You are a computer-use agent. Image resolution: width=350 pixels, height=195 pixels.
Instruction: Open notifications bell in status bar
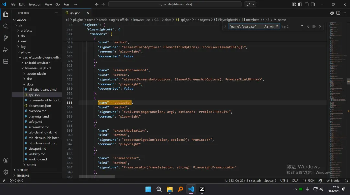point(346,181)
